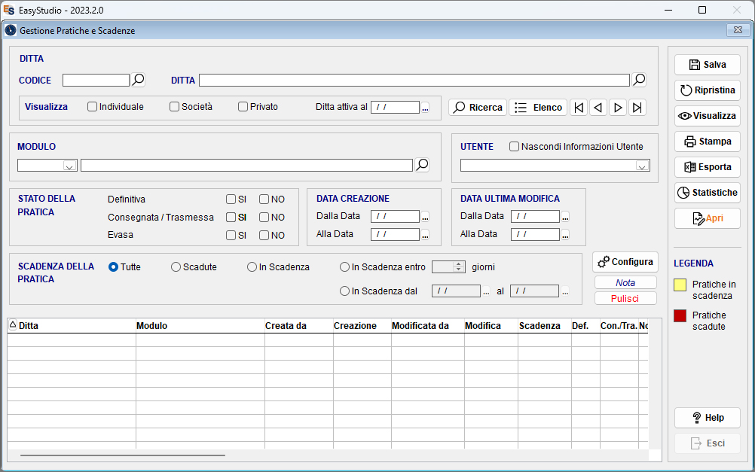Click the Nota button

(x=625, y=282)
